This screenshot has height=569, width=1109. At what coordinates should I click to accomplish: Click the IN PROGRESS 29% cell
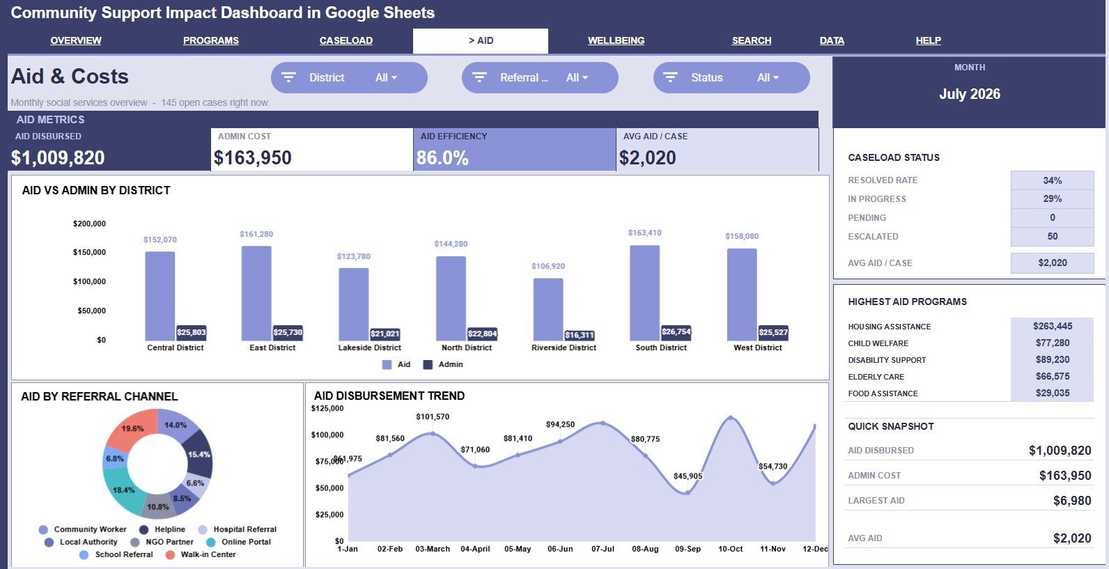coord(1052,199)
